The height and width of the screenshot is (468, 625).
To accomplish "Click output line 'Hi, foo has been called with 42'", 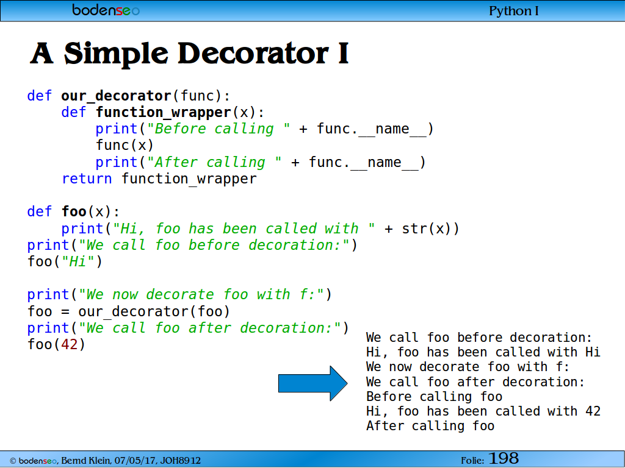I will click(483, 411).
